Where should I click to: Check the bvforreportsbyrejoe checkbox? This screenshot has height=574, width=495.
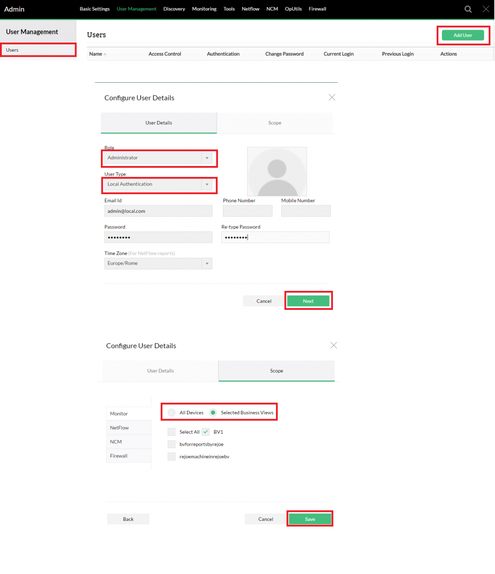172,444
